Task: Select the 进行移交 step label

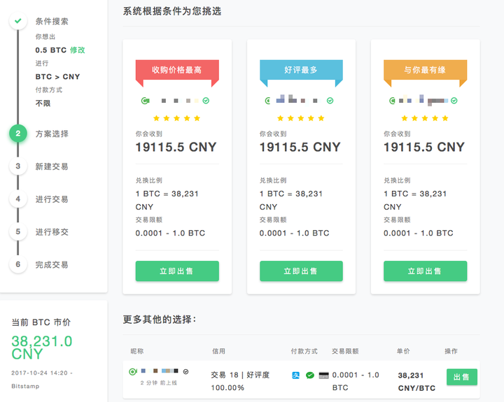Action: coord(52,232)
